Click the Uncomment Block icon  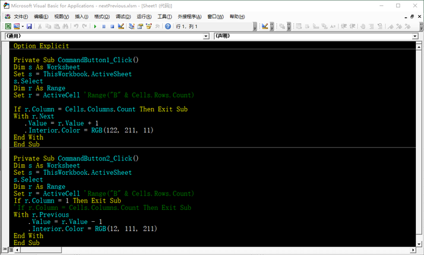(380, 26)
